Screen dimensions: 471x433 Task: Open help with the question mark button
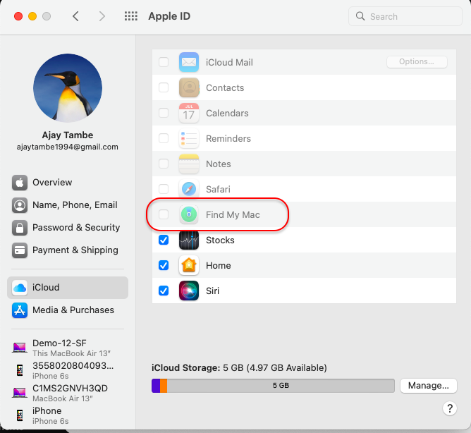[450, 408]
